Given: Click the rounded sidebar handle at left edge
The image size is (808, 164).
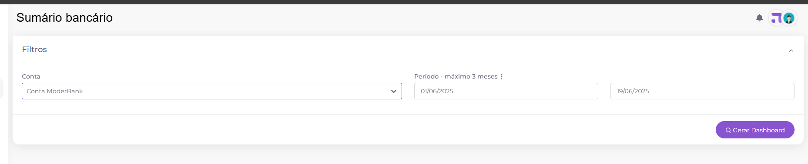Looking at the screenshot, I should [x=2, y=89].
